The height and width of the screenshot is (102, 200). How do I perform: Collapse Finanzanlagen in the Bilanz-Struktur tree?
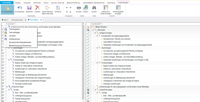tap(97, 63)
